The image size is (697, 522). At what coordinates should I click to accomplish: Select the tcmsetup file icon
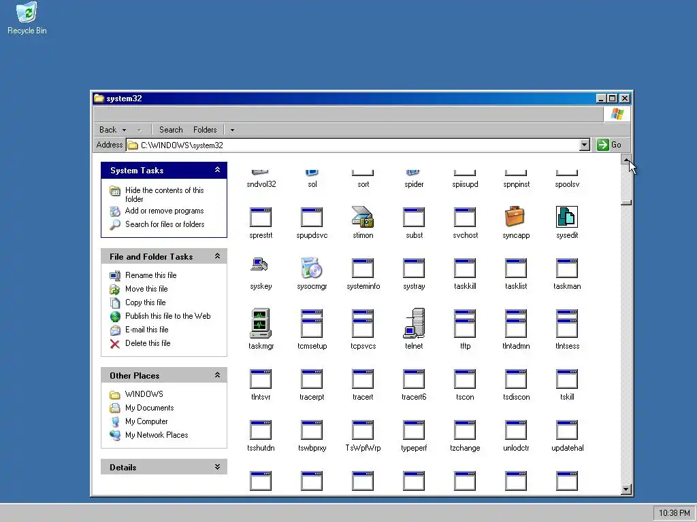[x=312, y=324]
